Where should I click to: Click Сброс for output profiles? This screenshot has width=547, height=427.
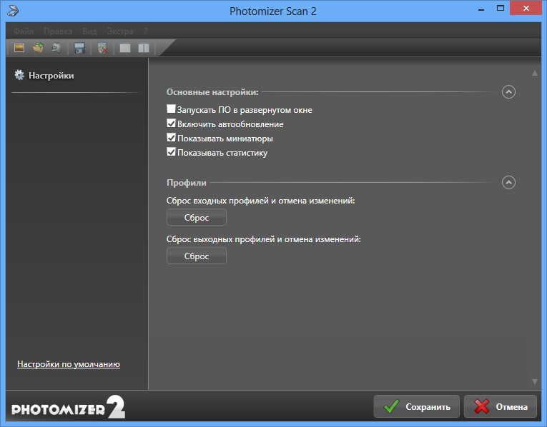tap(197, 256)
